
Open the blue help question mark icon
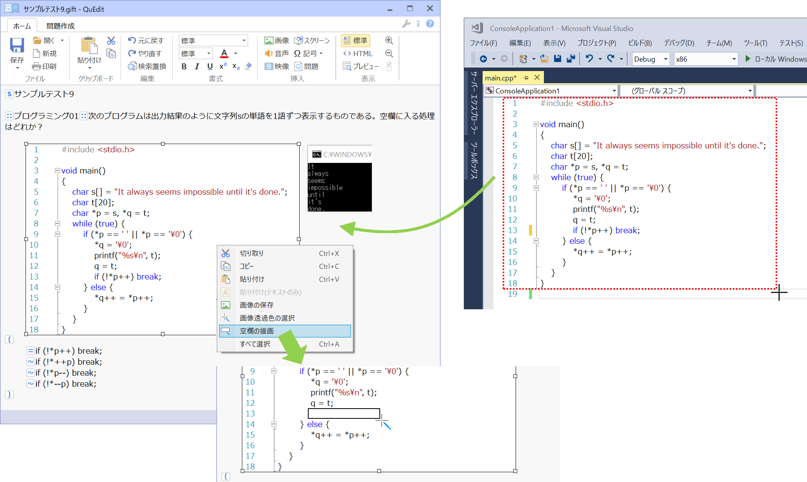[430, 24]
